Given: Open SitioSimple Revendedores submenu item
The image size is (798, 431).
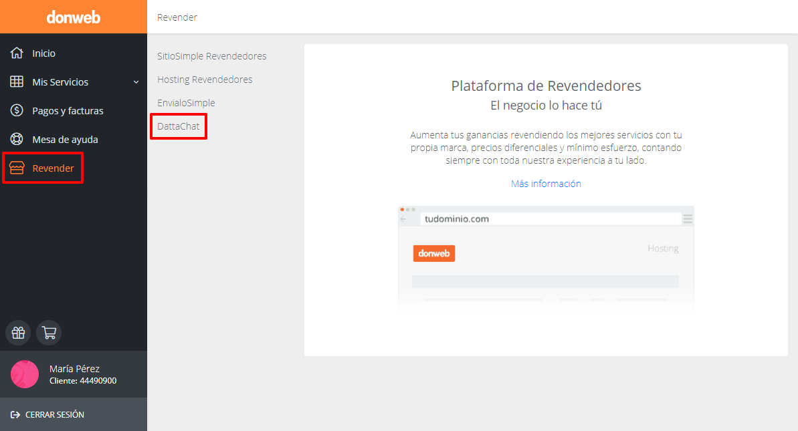Looking at the screenshot, I should pyautogui.click(x=212, y=56).
